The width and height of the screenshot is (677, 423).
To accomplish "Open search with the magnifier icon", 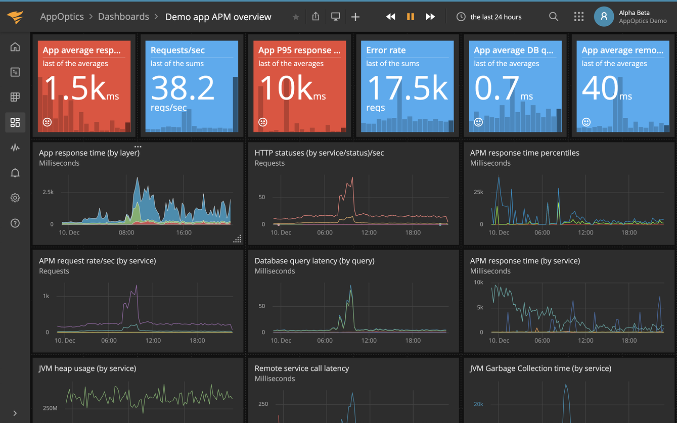I will pos(553,16).
